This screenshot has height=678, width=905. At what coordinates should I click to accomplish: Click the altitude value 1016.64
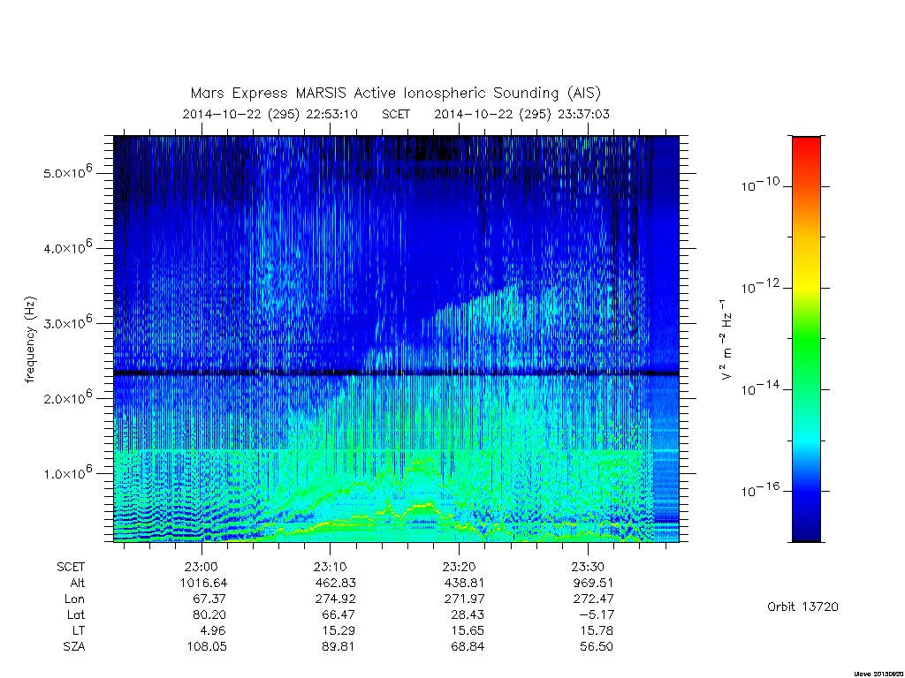click(204, 584)
